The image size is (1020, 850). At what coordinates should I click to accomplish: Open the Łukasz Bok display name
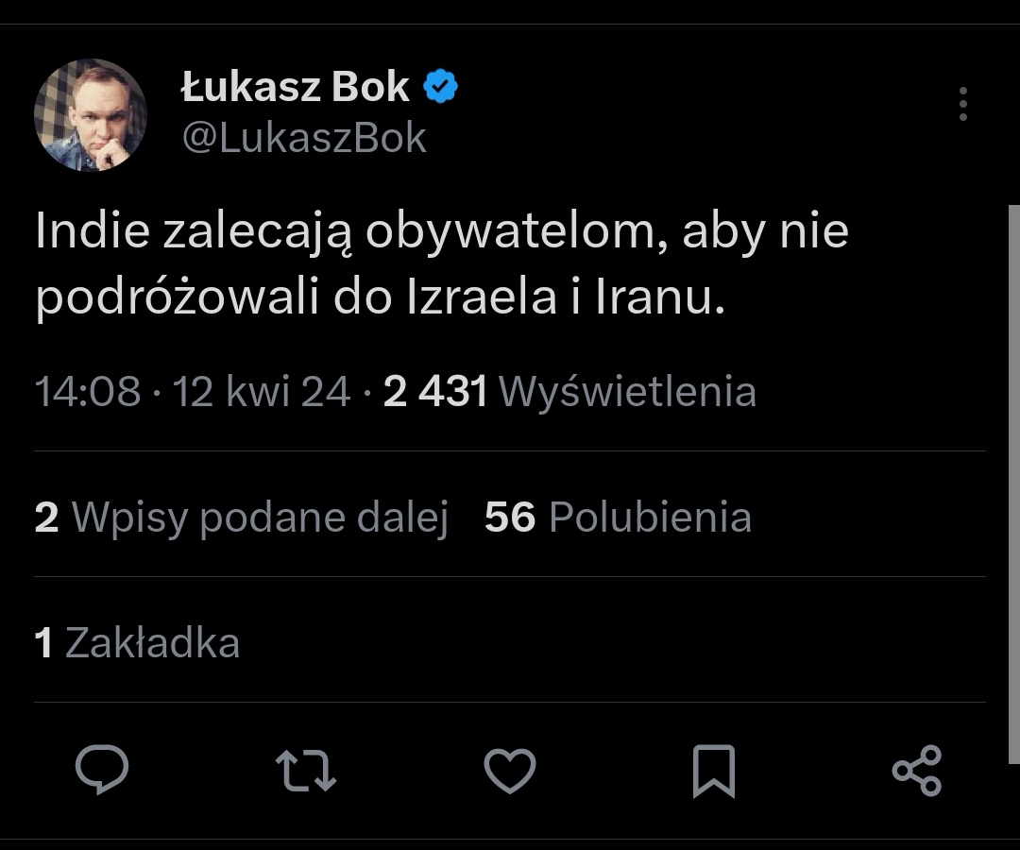tap(295, 88)
